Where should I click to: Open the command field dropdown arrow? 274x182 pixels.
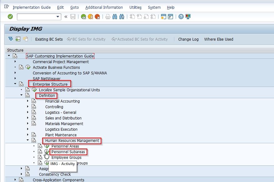point(58,17)
